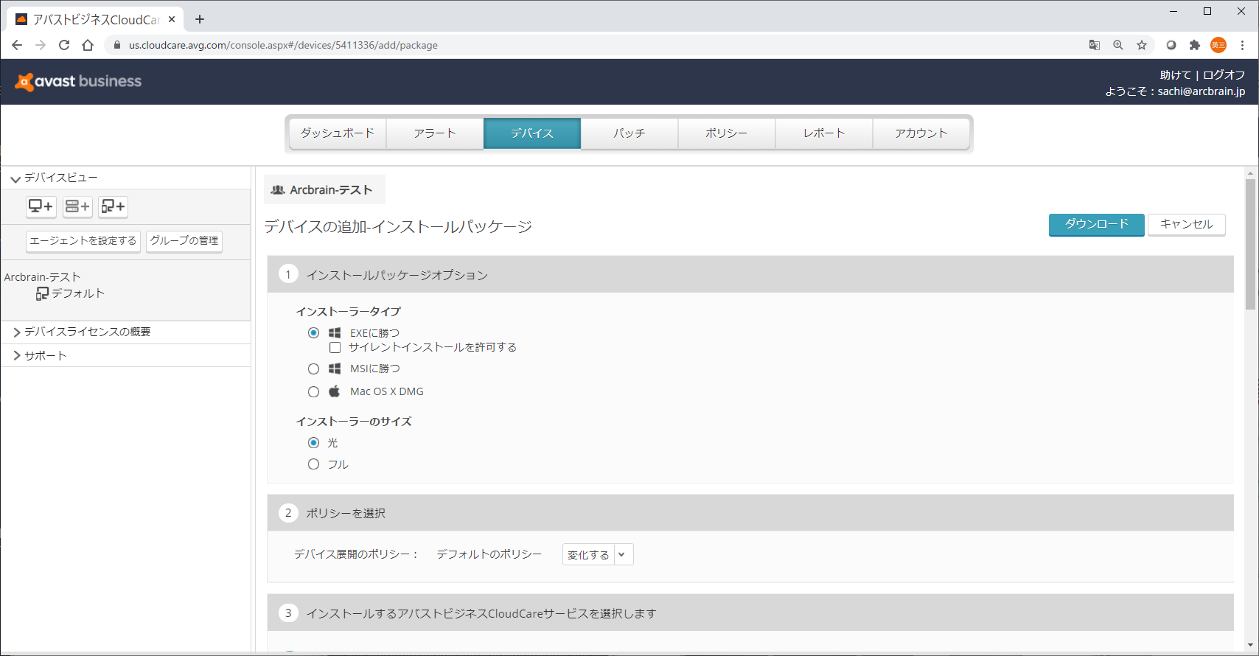Click the ポリシーを選択 heading
Image resolution: width=1259 pixels, height=656 pixels.
346,513
